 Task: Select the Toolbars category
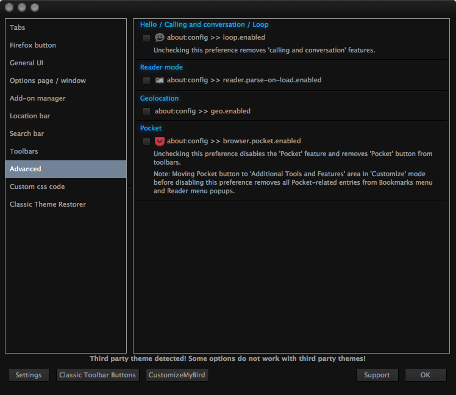coord(66,151)
